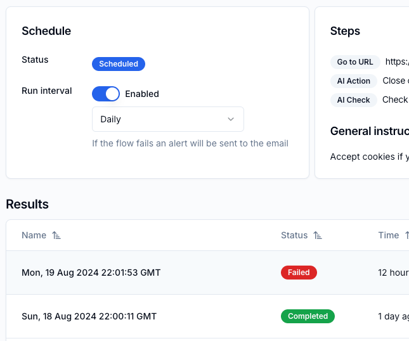
Task: Click the Go to URL step tag
Action: click(355, 62)
